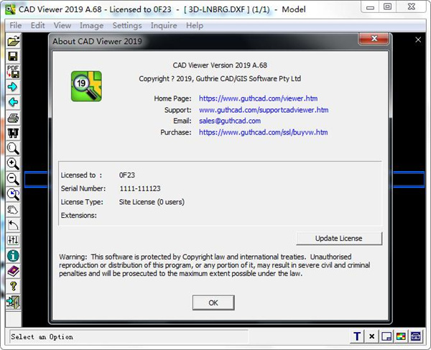This screenshot has width=431, height=350.
Task: Select the plain magnifier zoom window tool
Action: (x=13, y=149)
